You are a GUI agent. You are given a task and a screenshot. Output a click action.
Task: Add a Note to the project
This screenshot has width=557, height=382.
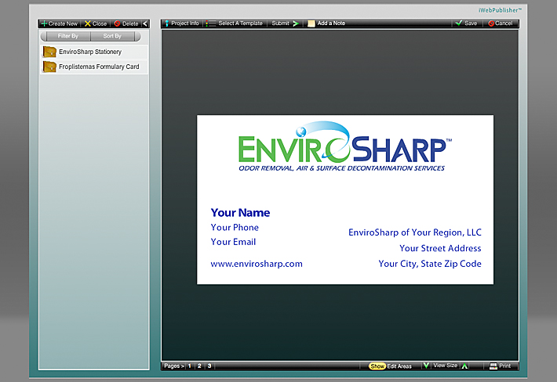tap(326, 23)
